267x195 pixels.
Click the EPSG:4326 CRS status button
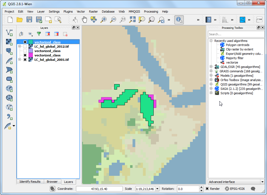[235, 189]
